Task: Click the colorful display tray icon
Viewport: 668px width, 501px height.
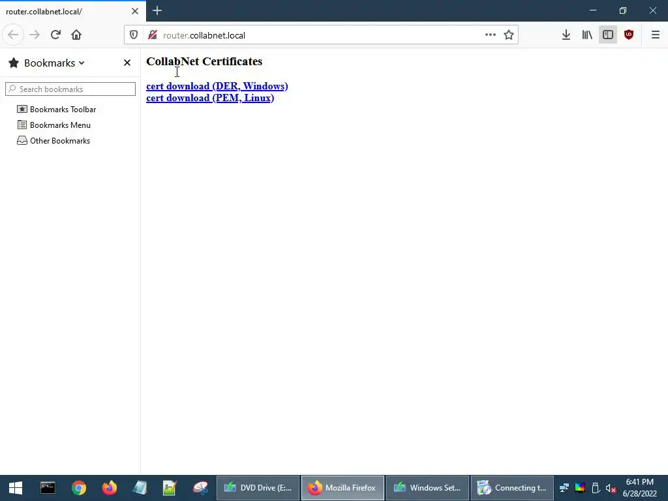Action: (580, 488)
